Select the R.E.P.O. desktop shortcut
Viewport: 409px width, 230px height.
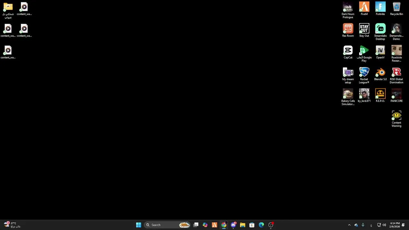pos(380,96)
